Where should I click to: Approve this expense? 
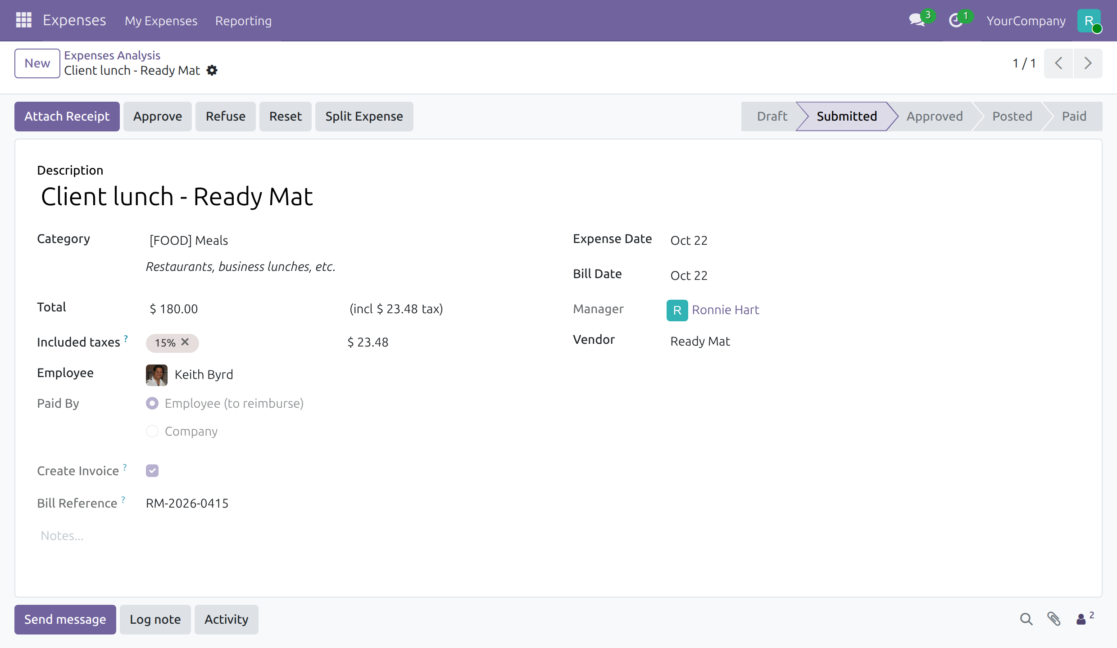click(x=157, y=116)
